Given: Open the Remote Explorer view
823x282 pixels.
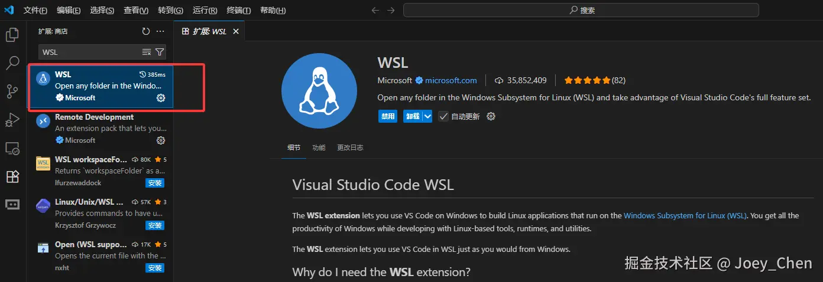Looking at the screenshot, I should [x=12, y=148].
